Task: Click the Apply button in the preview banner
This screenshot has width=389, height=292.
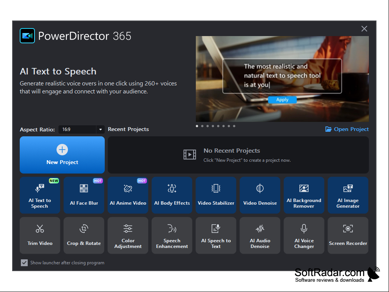Action: [x=282, y=99]
